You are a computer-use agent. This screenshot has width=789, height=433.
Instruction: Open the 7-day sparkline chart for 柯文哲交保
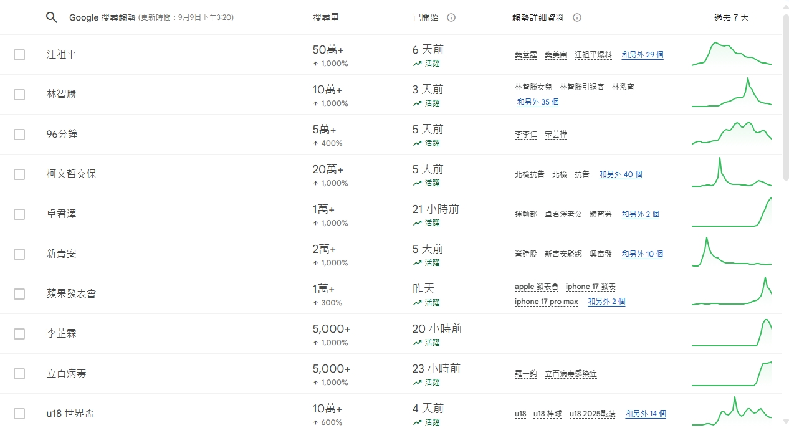731,174
